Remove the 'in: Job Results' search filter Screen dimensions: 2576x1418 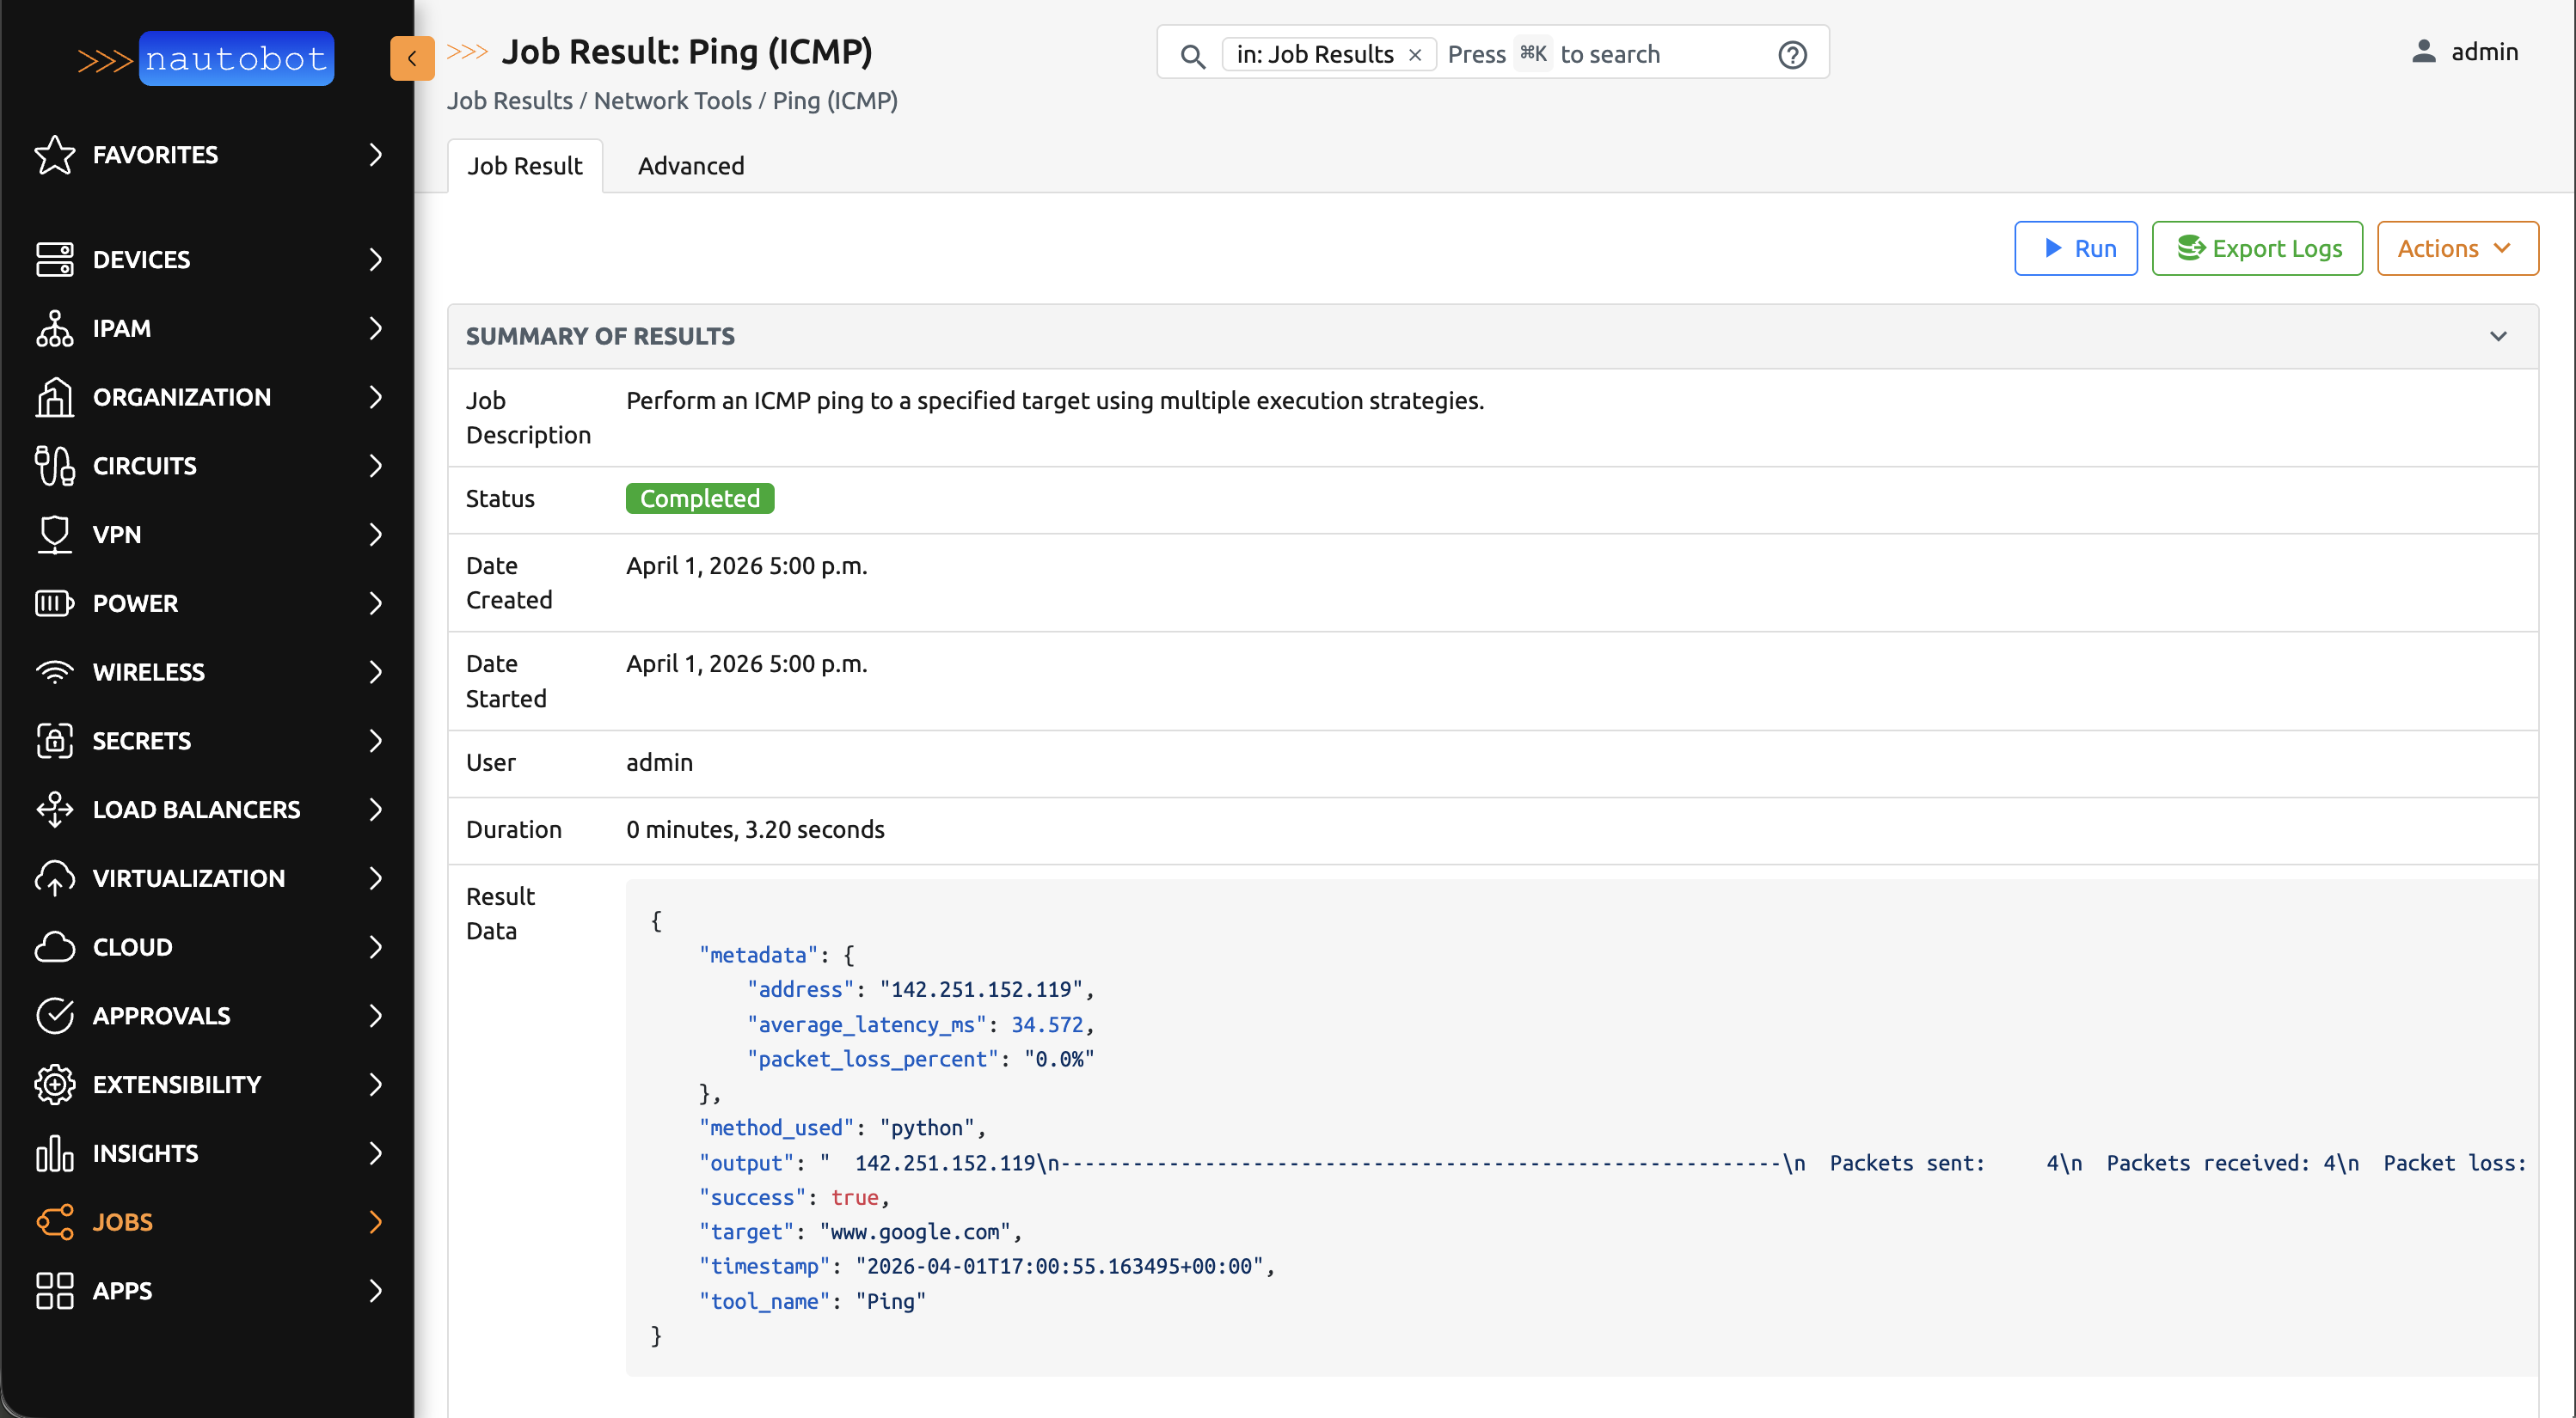tap(1415, 55)
